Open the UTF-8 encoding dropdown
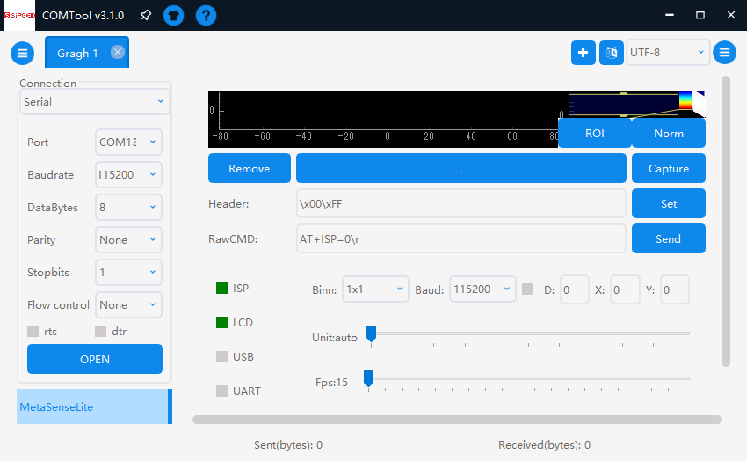This screenshot has width=747, height=461. click(668, 53)
